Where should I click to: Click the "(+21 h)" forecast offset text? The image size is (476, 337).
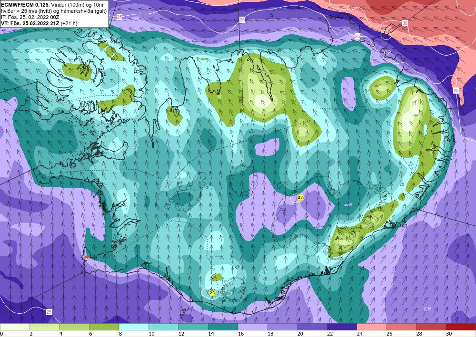click(x=69, y=23)
